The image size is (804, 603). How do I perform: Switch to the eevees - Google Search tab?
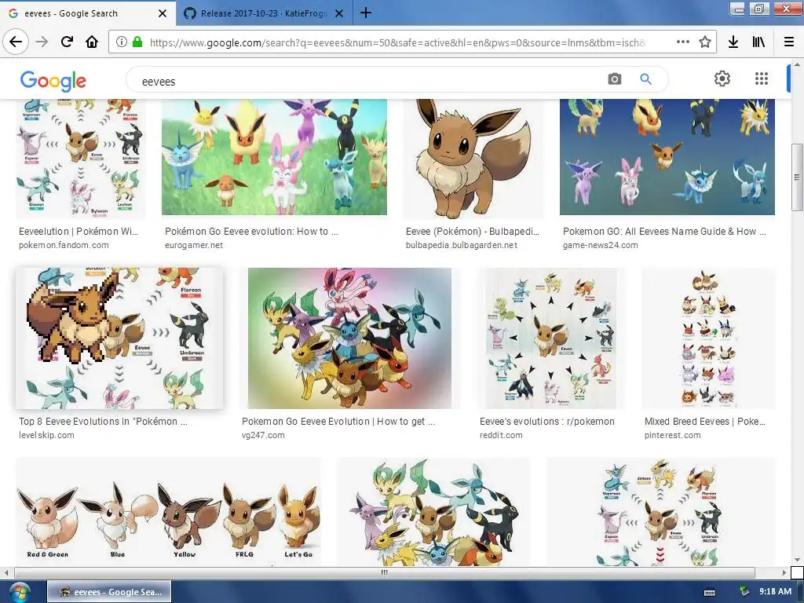click(88, 13)
